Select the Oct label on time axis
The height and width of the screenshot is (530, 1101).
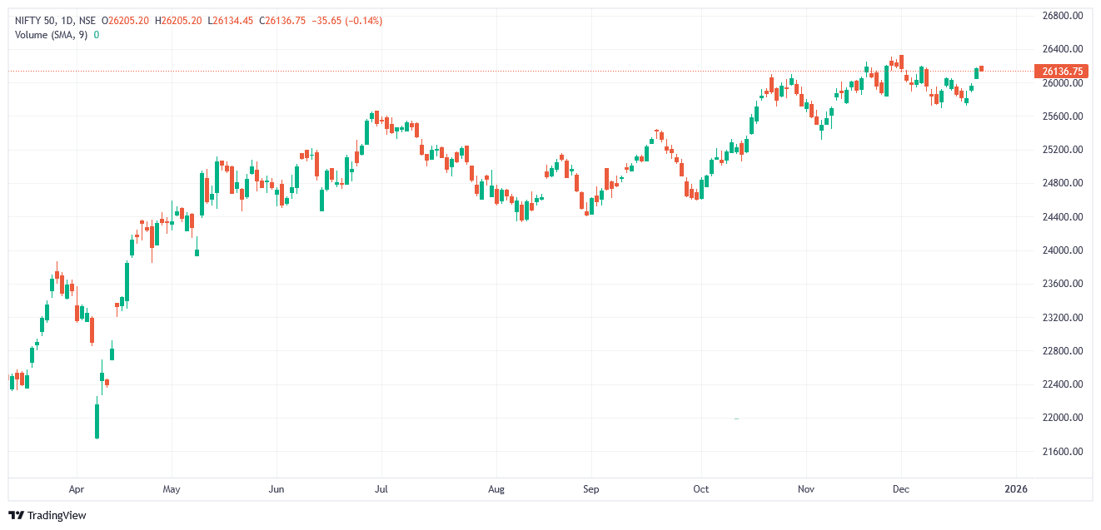701,489
